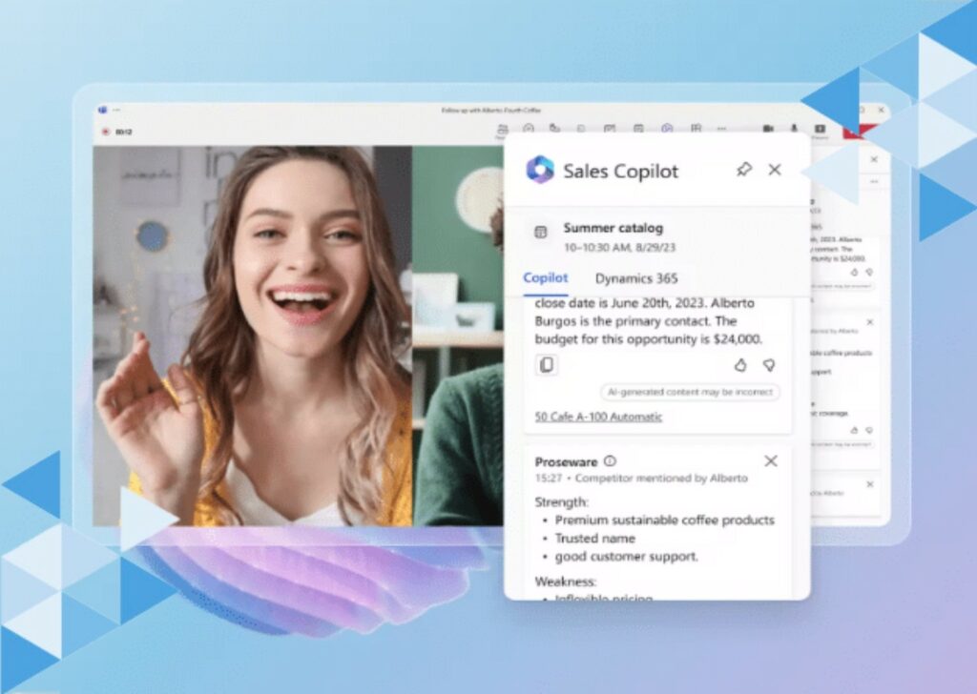977x694 pixels.
Task: Click the 10–10:30 AM, 8/29/23 meeting time
Action: click(x=619, y=247)
